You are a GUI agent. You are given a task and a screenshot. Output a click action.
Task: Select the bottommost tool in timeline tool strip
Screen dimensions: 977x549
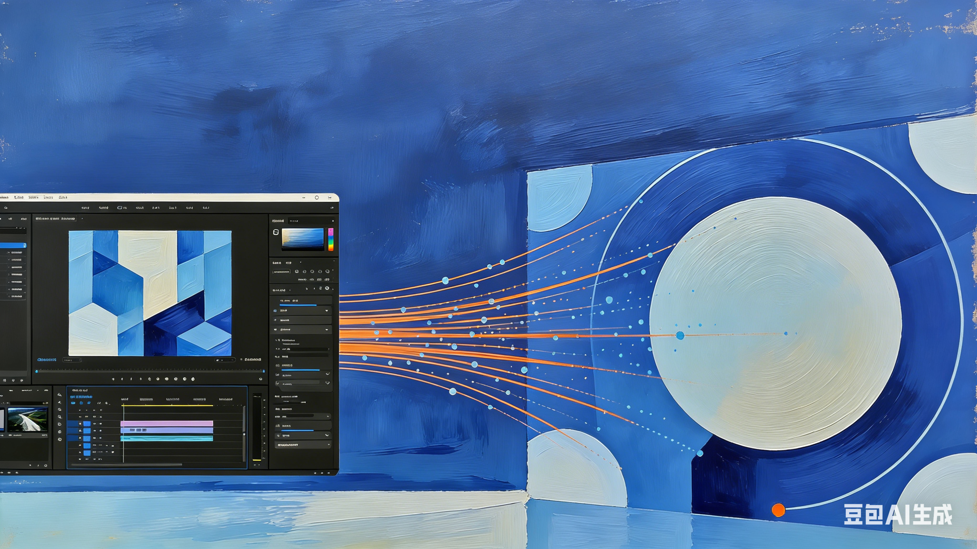59,440
